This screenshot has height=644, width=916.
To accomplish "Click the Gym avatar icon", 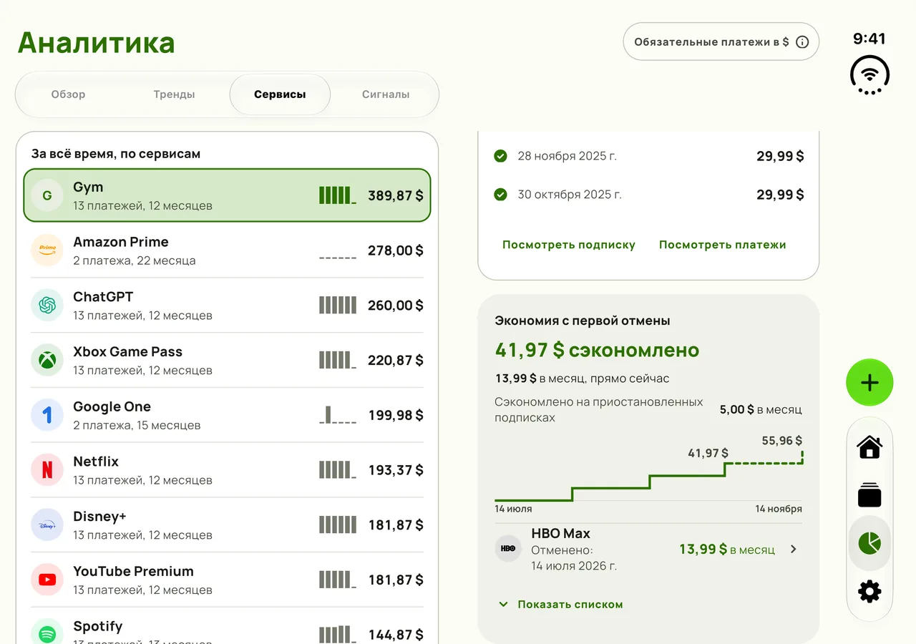I will [47, 195].
